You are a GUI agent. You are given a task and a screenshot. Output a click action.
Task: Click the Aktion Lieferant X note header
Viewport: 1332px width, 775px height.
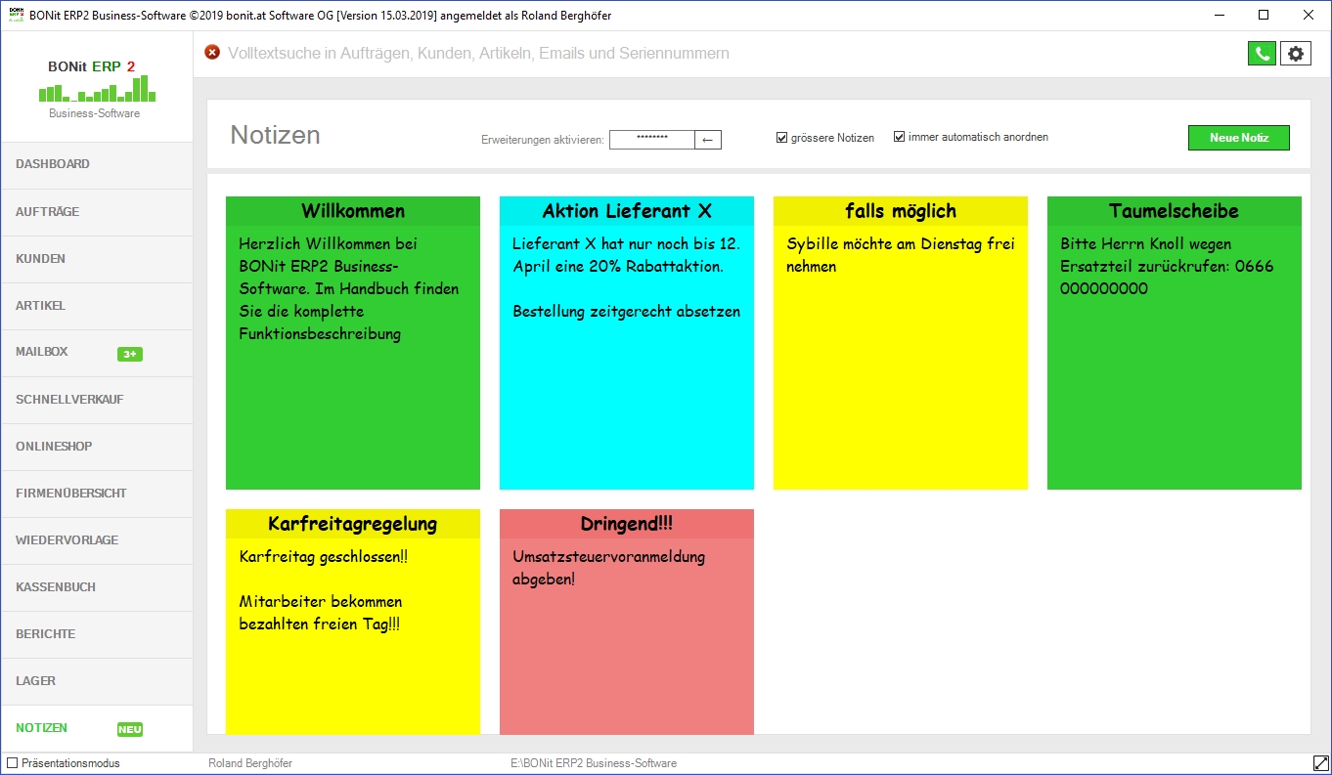pyautogui.click(x=627, y=211)
